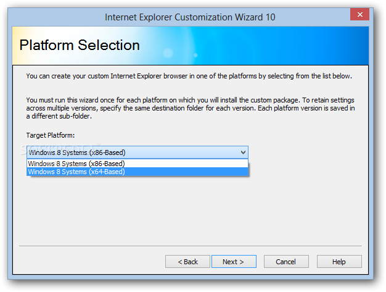Close the Internet Explorer Customization Wizard window
Screen dimensions: 386x292
point(359,14)
